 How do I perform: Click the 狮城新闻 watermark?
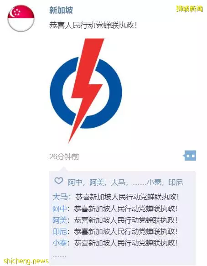(190, 9)
